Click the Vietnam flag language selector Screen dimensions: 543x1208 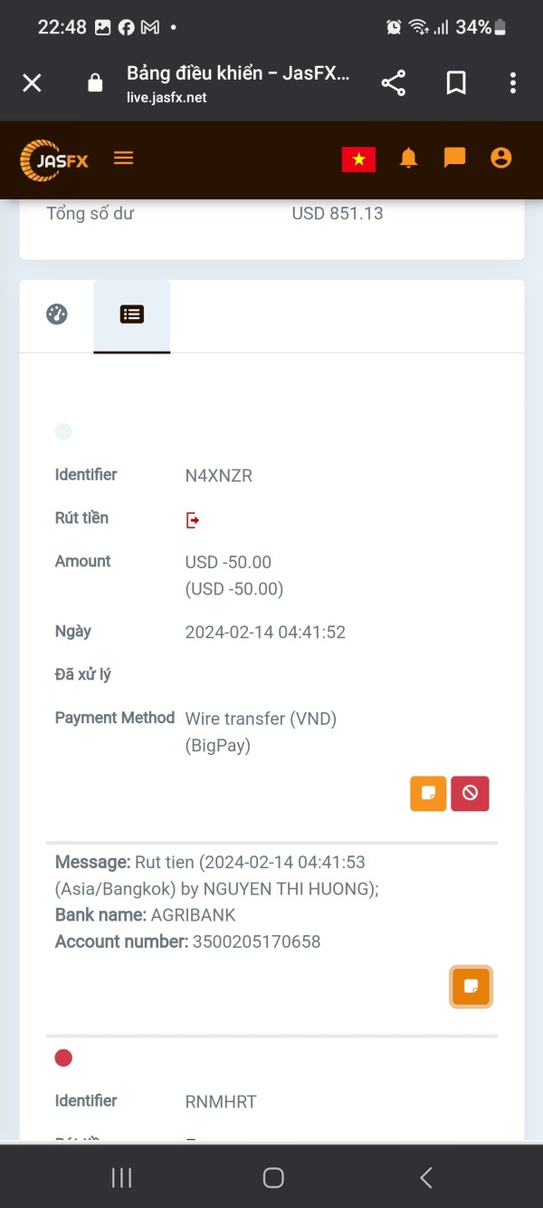coord(358,159)
